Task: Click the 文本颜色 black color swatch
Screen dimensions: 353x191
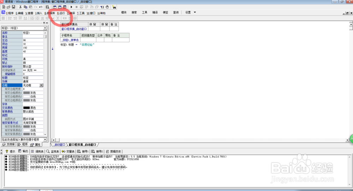Action: (x=26, y=108)
